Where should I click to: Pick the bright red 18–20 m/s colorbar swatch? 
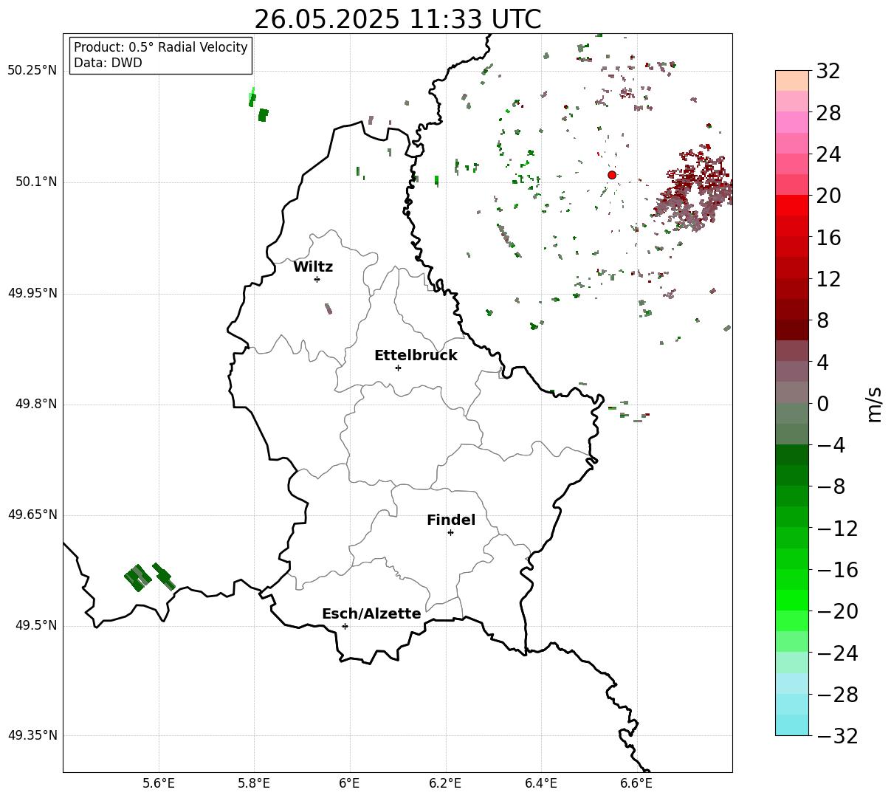792,205
